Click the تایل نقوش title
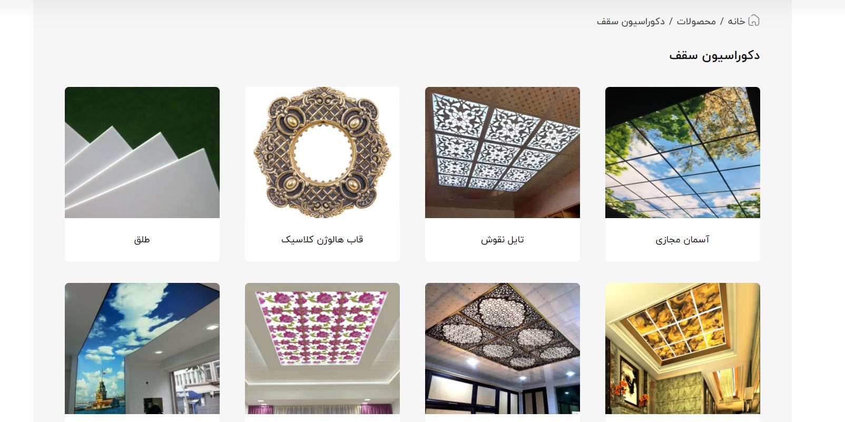Screen dimensions: 845x422 coord(502,240)
